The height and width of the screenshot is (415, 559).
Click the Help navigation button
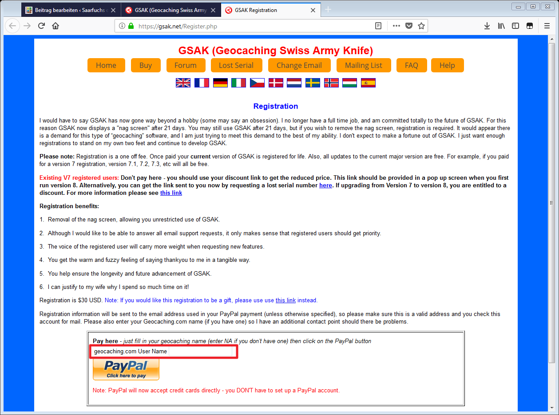point(447,65)
